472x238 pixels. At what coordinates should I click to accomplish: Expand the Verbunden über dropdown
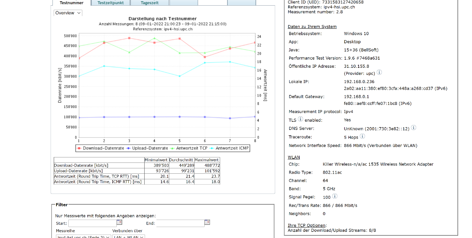tap(128, 237)
